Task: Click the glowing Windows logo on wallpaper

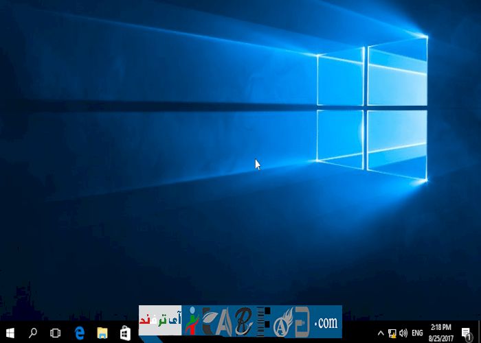Action: tap(371, 110)
